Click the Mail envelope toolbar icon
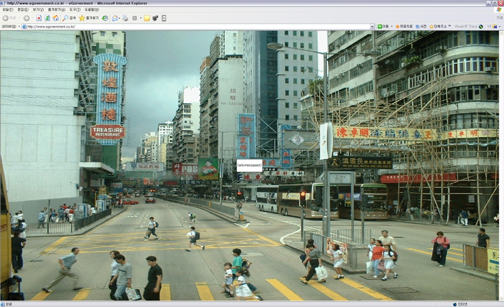The height and width of the screenshot is (307, 504). click(115, 18)
